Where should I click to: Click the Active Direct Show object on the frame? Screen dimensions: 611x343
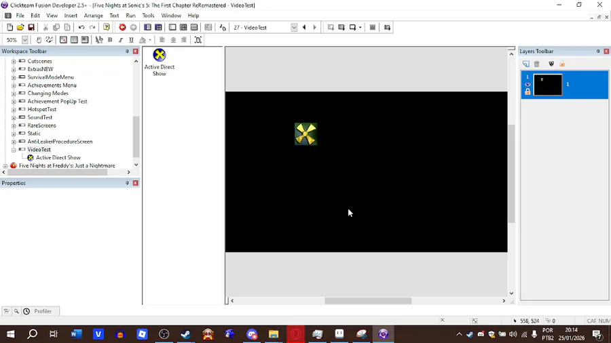click(x=306, y=134)
